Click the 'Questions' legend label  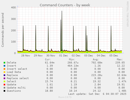pos(14,91)
